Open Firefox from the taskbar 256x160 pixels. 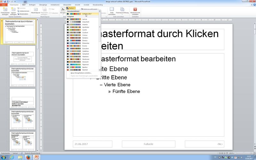[28, 157]
